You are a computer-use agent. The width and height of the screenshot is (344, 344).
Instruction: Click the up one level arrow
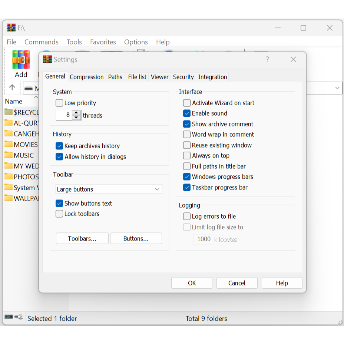coord(12,87)
